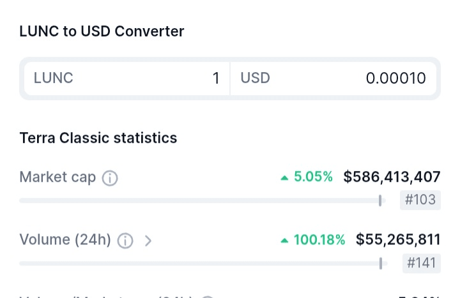Click the Volume (24h) label
Image resolution: width=460 pixels, height=298 pixels.
tap(65, 239)
